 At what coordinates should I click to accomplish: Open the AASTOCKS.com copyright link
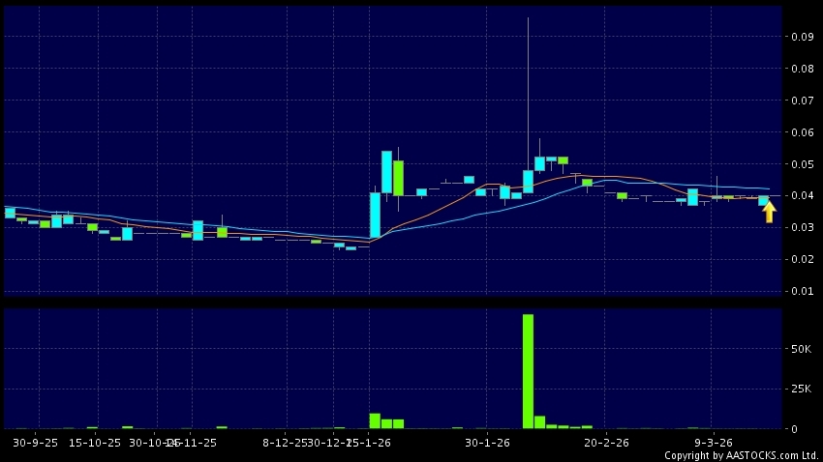click(741, 455)
